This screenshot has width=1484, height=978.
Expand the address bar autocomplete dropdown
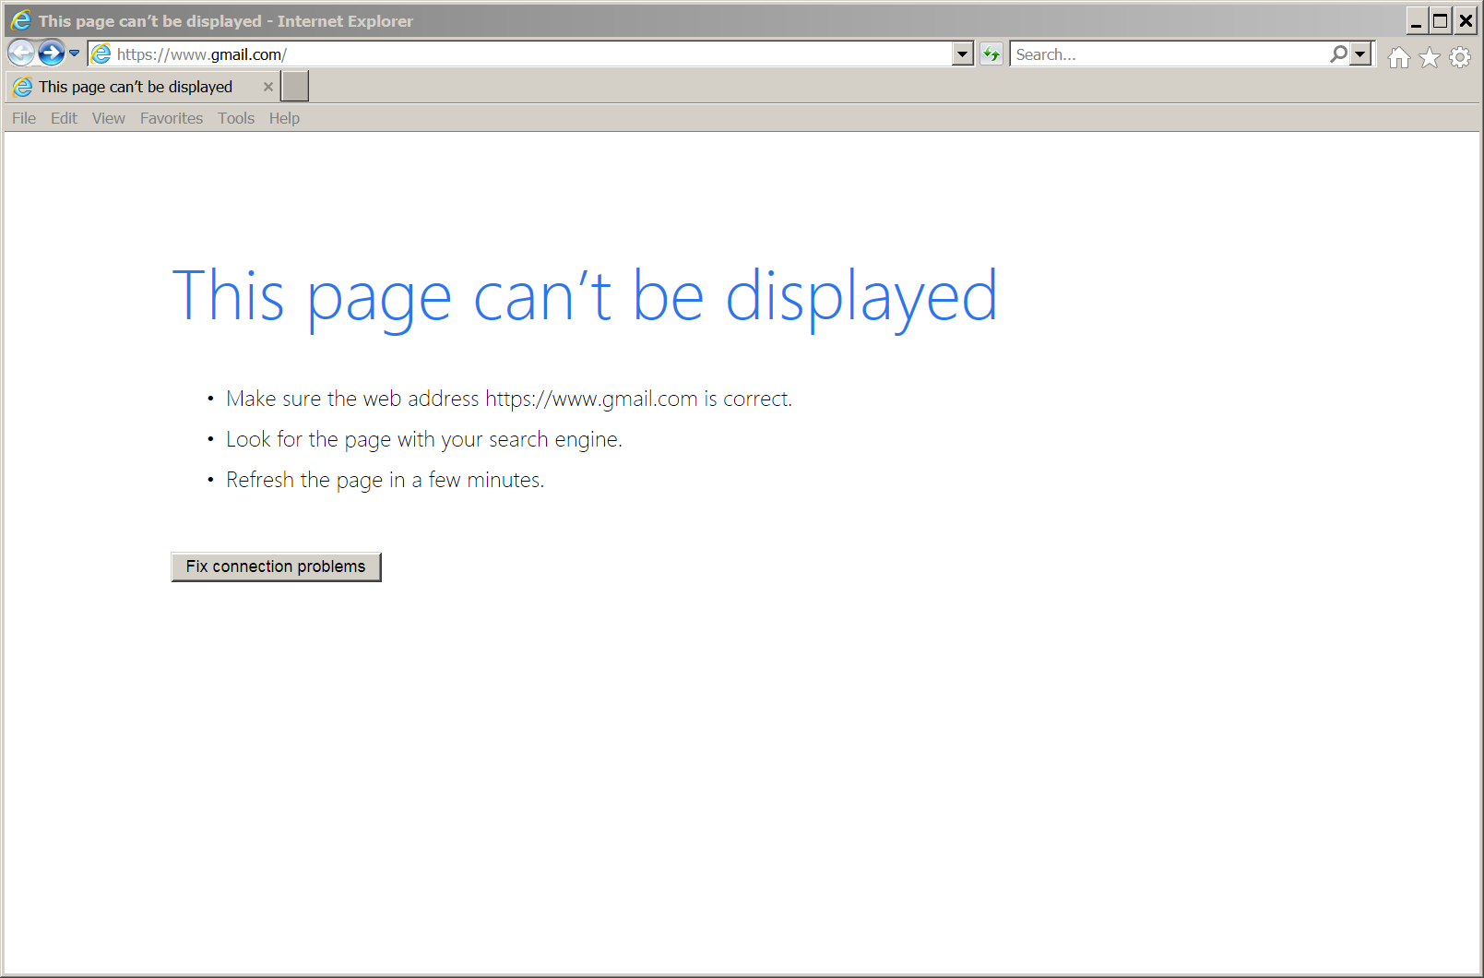point(963,54)
